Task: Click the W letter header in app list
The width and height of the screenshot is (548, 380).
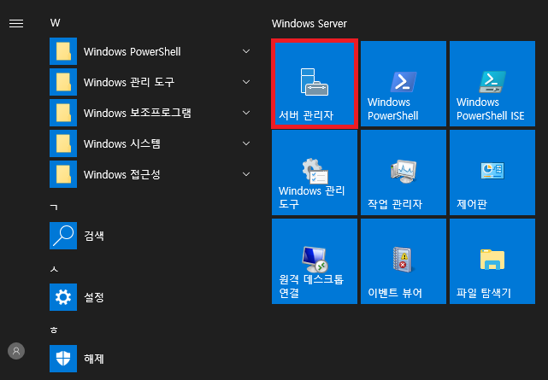Action: click(x=56, y=23)
